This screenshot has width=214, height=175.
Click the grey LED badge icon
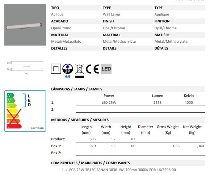(106, 69)
